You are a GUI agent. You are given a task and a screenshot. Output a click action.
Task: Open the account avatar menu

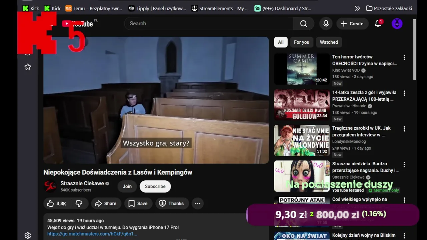(397, 24)
